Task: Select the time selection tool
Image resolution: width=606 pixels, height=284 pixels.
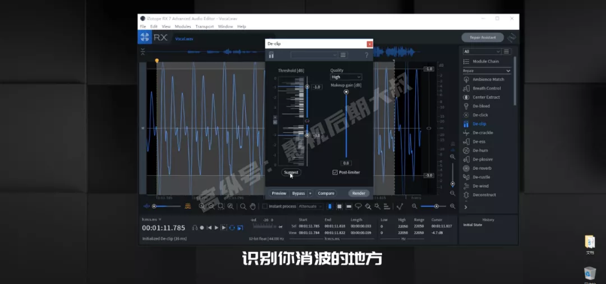Action: coord(330,207)
